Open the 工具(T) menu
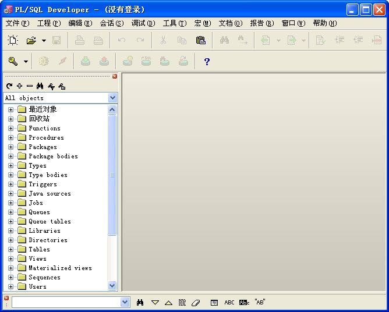 (x=174, y=23)
